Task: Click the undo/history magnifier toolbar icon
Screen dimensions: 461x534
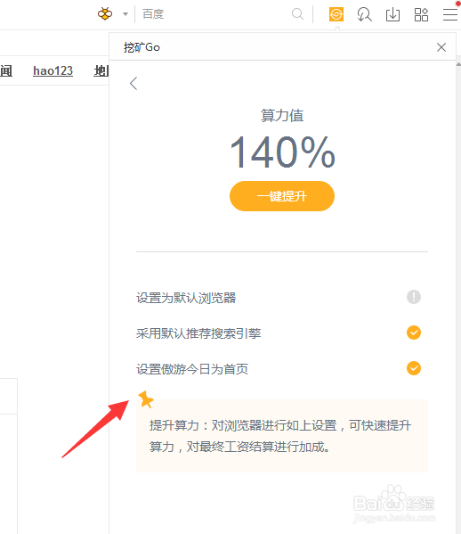Action: click(364, 14)
